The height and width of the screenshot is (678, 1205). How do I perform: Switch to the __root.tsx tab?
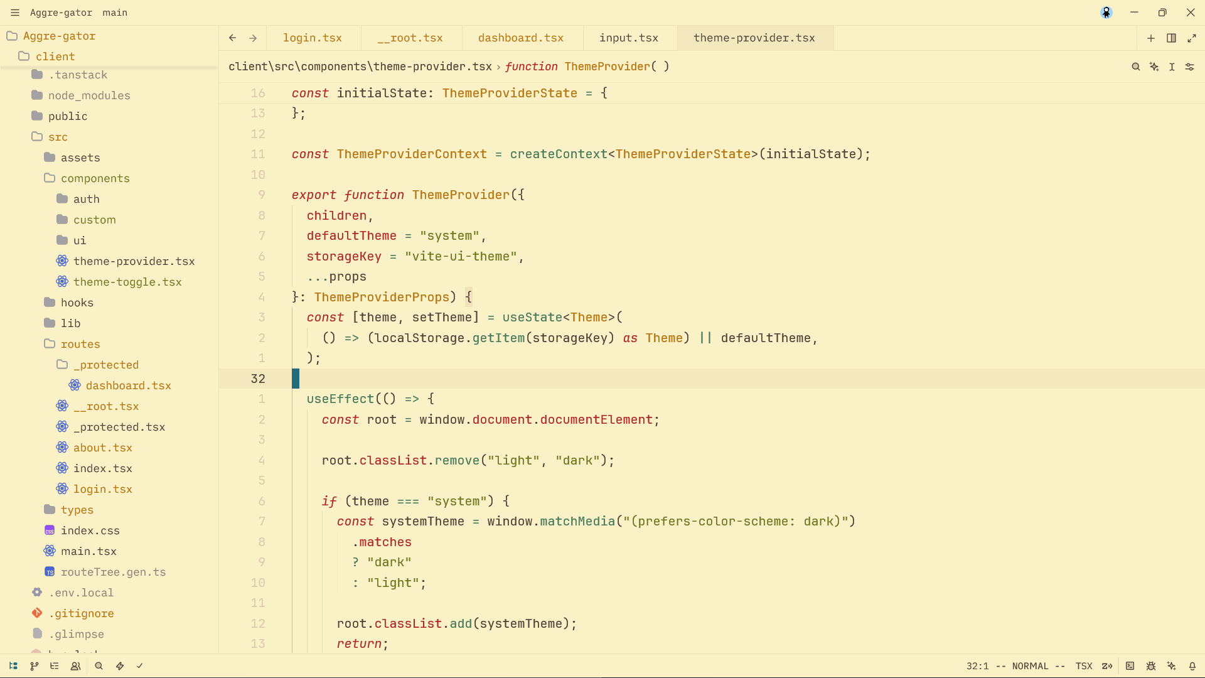pos(410,38)
